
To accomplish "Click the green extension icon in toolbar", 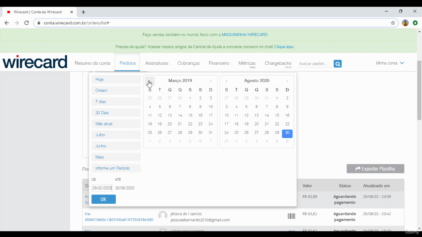I will pos(415,23).
